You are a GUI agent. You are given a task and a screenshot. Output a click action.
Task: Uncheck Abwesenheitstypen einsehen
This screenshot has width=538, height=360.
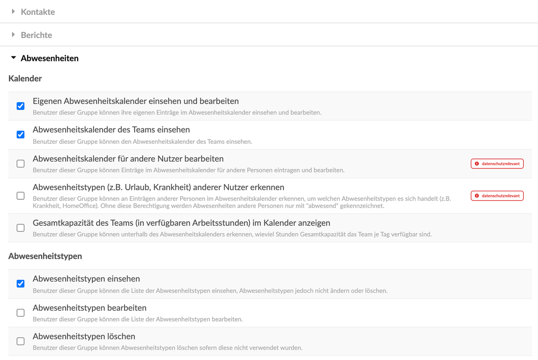click(x=21, y=283)
